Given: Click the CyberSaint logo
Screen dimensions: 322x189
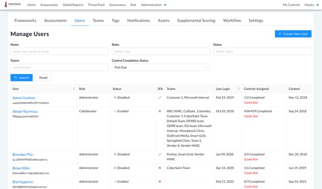Looking at the screenshot, I should (x=12, y=5).
